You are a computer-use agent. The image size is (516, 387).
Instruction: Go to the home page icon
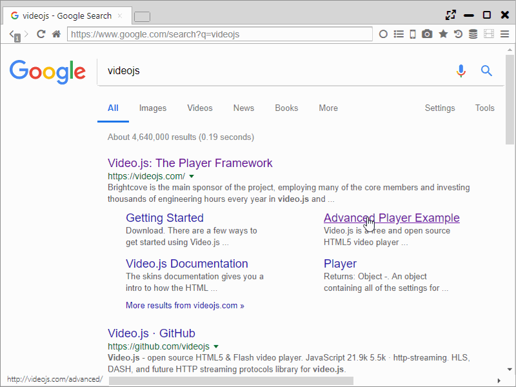coord(57,34)
